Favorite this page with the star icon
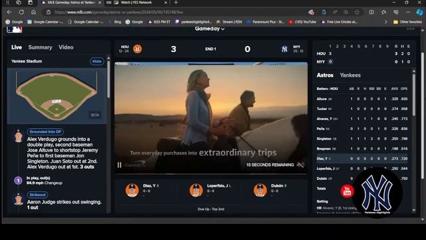Image resolution: width=426 pixels, height=240 pixels. 357,12
